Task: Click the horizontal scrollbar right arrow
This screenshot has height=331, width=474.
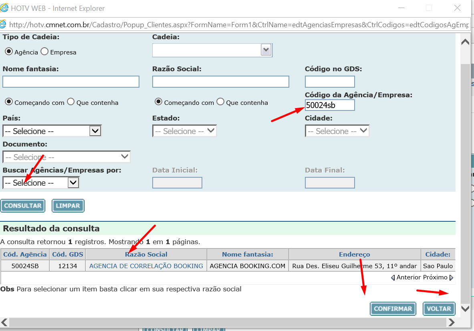Action: pos(451,322)
